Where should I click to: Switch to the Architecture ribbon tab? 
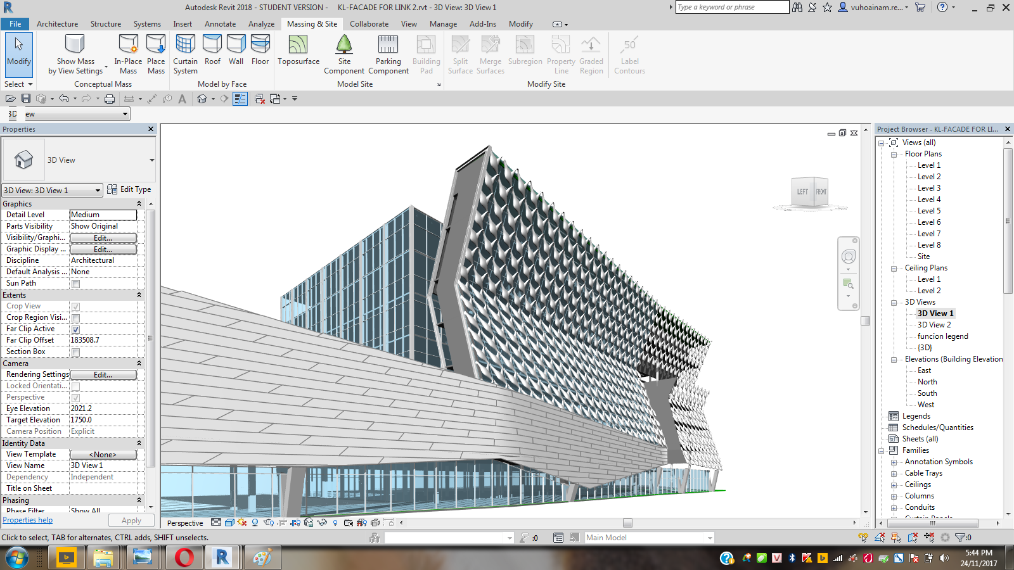pyautogui.click(x=57, y=24)
